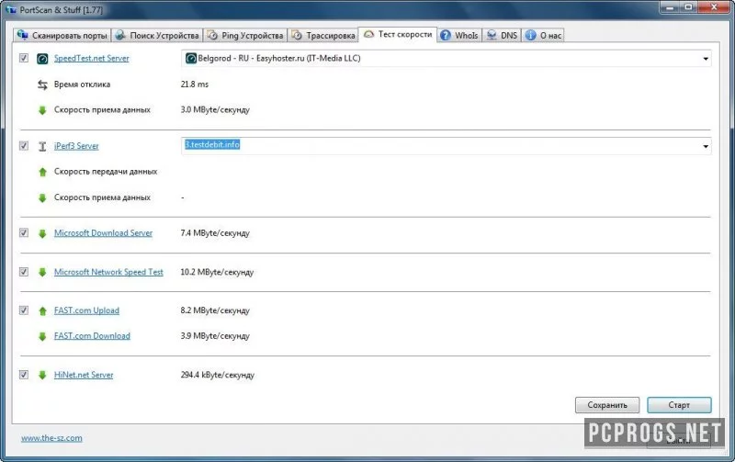Click the 21.8 ms response value
735x462 pixels.
195,85
